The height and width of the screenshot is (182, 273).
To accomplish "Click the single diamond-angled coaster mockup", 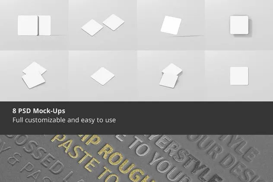I will coord(102,76).
